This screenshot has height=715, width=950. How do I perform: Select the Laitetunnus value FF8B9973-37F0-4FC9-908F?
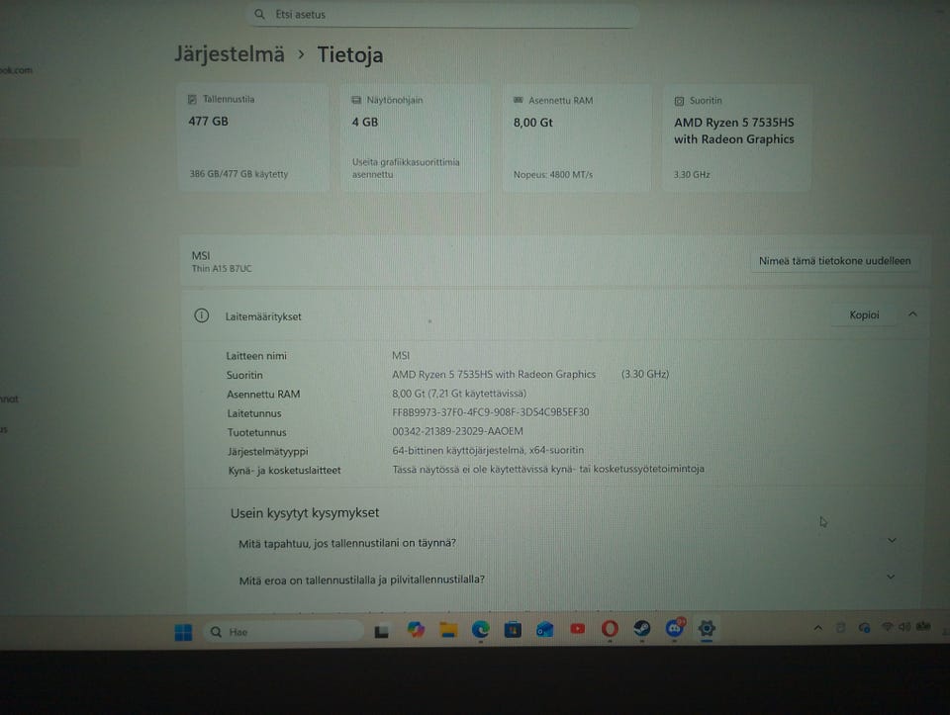coord(491,412)
